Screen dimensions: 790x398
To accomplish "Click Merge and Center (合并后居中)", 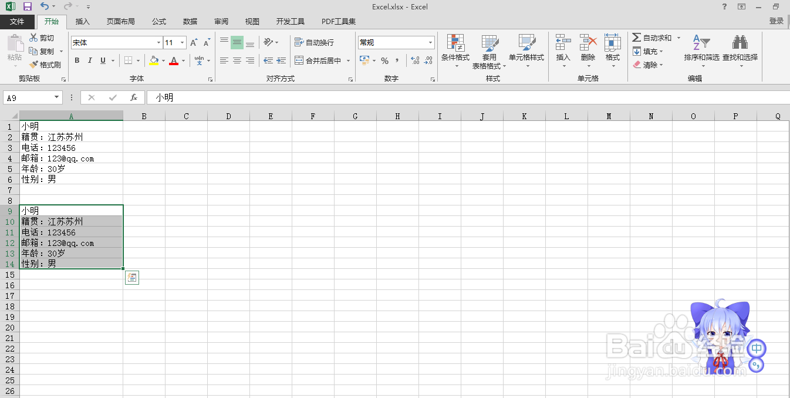I will point(318,60).
